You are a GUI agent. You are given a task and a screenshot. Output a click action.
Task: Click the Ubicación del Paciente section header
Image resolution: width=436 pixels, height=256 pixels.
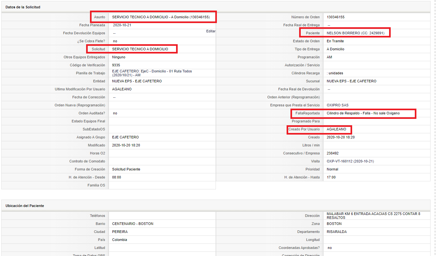click(x=25, y=206)
